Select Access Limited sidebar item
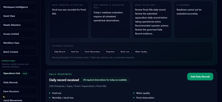This screenshot has width=222, height=102. tap(19, 34)
